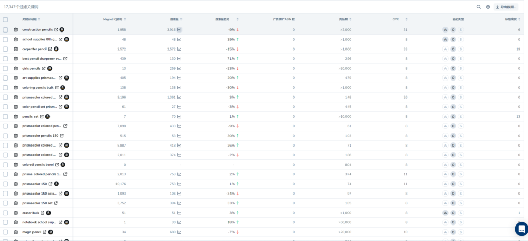The width and height of the screenshot is (528, 241).
Task: Open 'prismacolor pencils 150' in external link
Action: [x=62, y=136]
